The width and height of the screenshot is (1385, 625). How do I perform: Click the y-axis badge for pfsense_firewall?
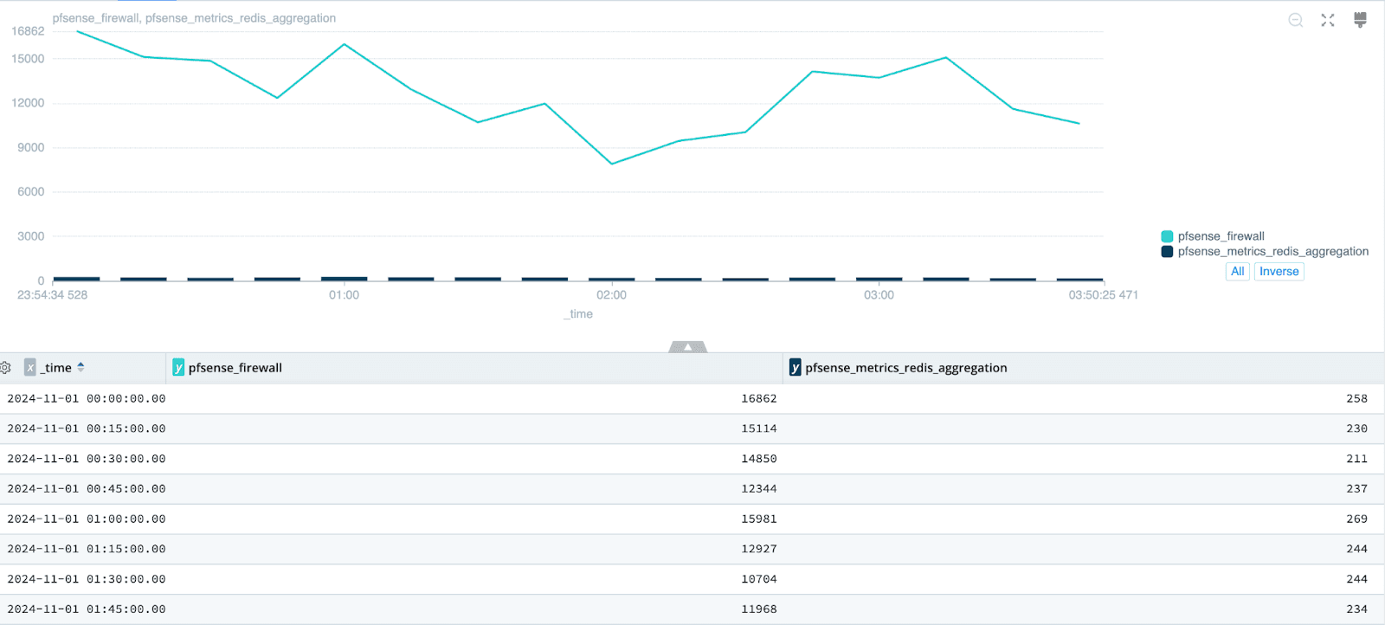coord(178,368)
